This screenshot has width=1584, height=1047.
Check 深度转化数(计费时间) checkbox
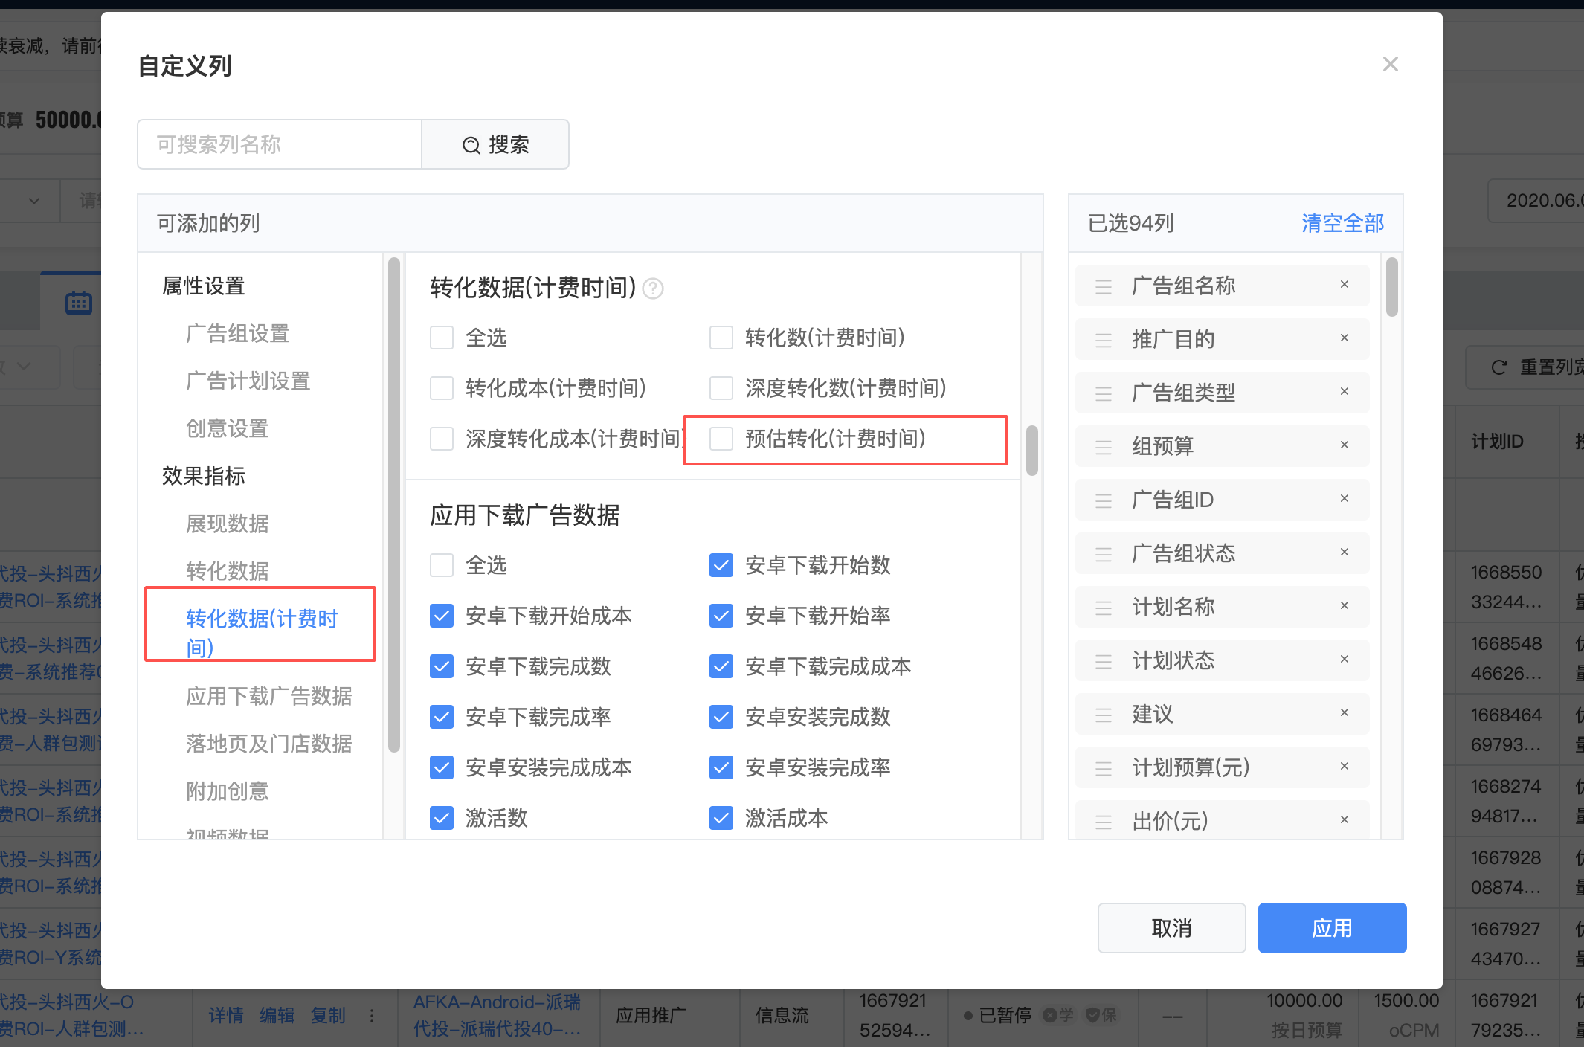(x=721, y=388)
